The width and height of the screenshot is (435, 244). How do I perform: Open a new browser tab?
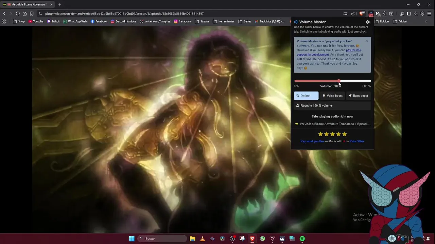coord(59,4)
